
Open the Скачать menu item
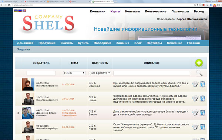pos(67,43)
